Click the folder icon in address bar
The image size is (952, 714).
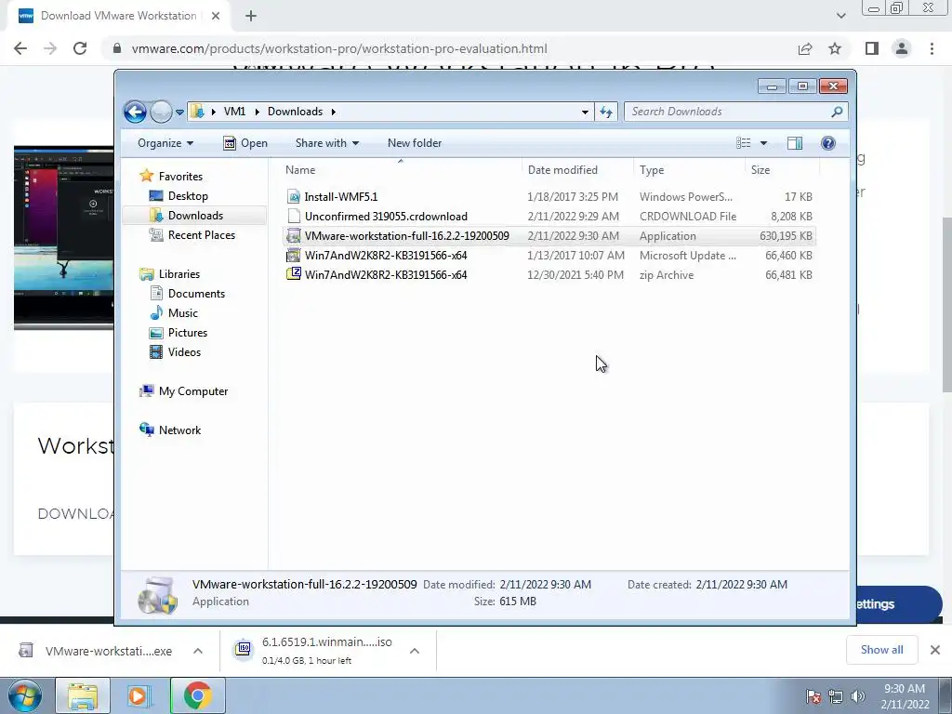197,112
